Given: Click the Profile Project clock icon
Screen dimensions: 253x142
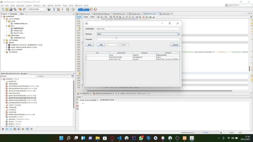Looking at the screenshot, I should [x=73, y=9].
